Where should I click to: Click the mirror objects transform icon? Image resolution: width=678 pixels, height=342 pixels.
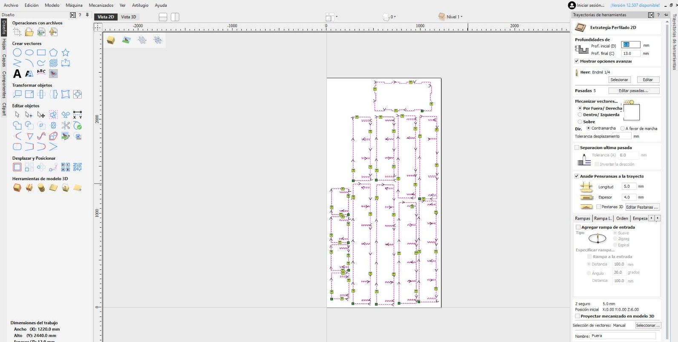[53, 94]
